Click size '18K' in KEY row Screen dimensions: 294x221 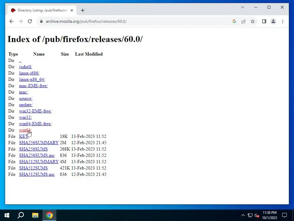pyautogui.click(x=64, y=136)
